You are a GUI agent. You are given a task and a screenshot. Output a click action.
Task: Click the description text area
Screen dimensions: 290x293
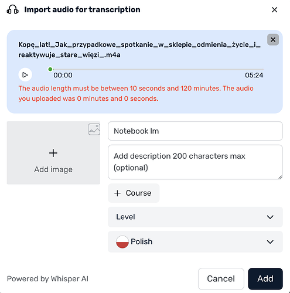195,162
